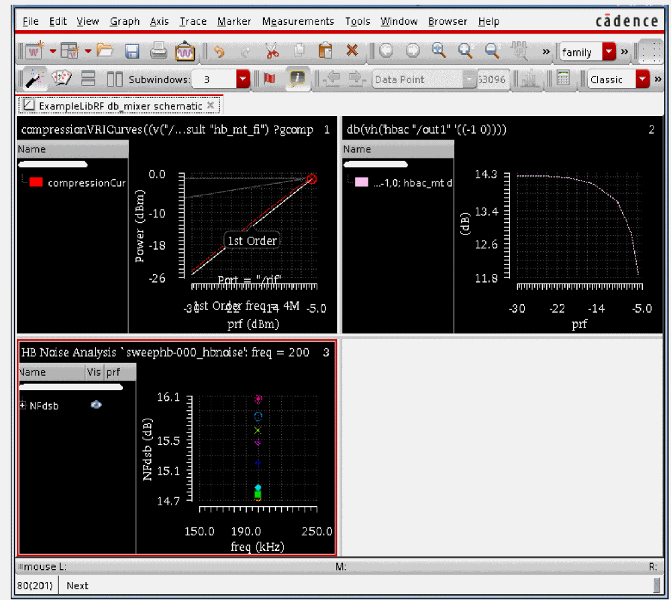Open the Subwindows count dropdown
Viewport: 671px width, 600px height.
click(x=242, y=79)
